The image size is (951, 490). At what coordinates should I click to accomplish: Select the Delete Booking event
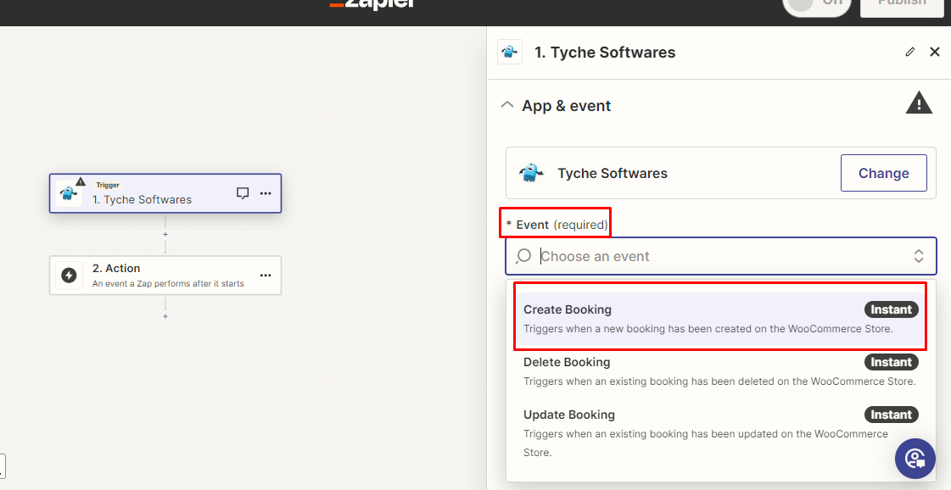pos(720,372)
